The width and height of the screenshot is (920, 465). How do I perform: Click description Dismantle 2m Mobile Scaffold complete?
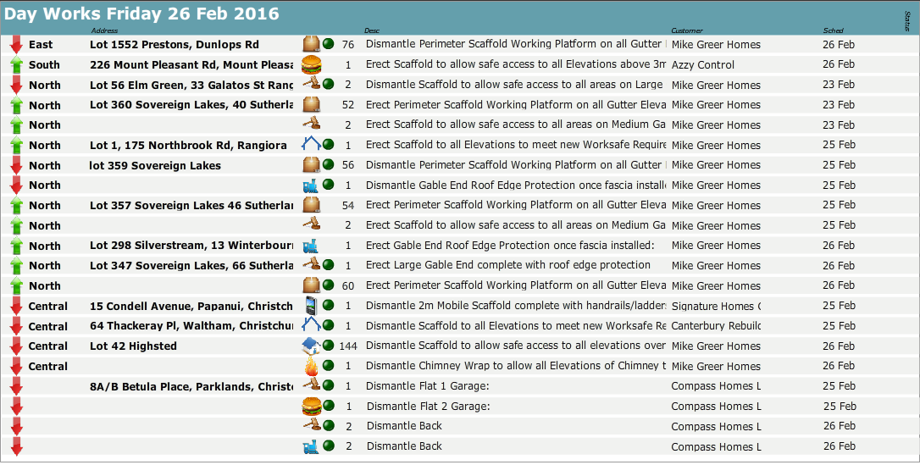(516, 306)
